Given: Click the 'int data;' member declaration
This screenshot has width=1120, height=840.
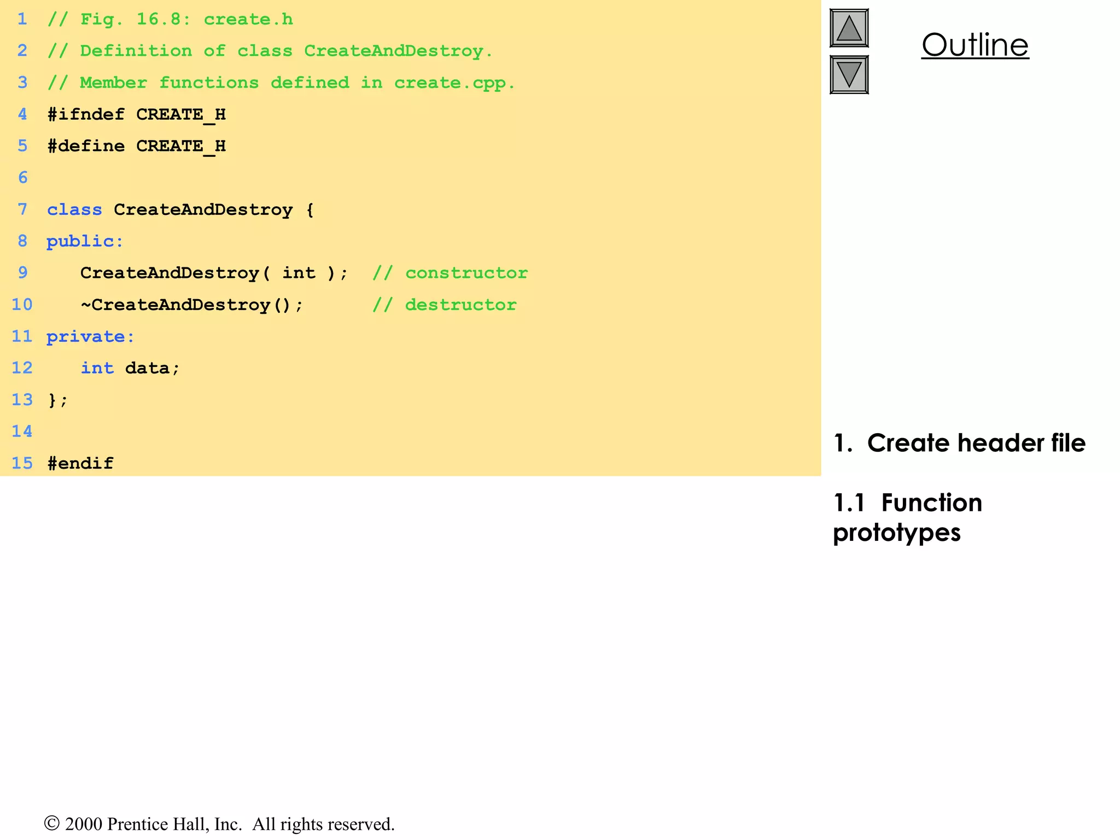Looking at the screenshot, I should 130,368.
